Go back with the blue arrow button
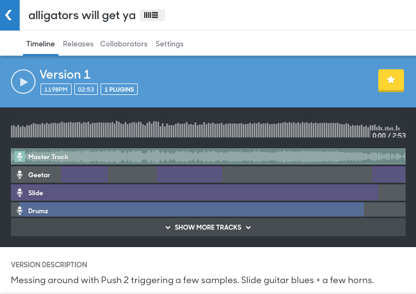416x294 pixels. [9, 15]
